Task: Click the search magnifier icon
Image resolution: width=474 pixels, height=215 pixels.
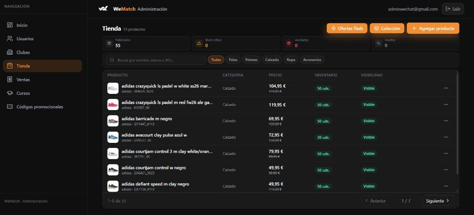Action: [x=112, y=60]
